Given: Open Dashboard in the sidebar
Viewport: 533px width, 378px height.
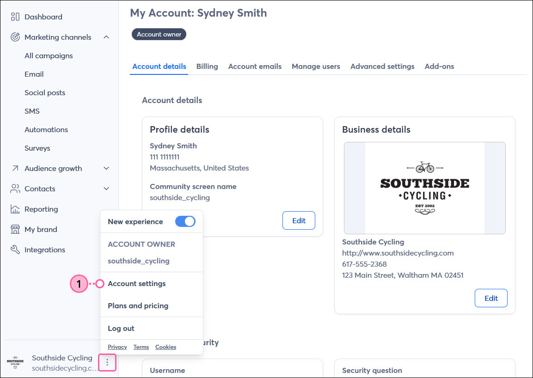Looking at the screenshot, I should coord(43,17).
